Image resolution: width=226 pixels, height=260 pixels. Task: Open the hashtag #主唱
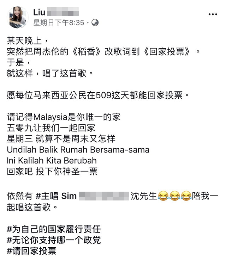click(47, 196)
